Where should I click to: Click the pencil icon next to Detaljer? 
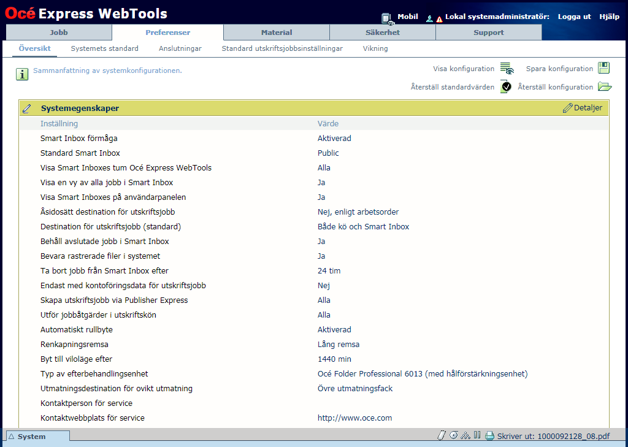coord(567,108)
